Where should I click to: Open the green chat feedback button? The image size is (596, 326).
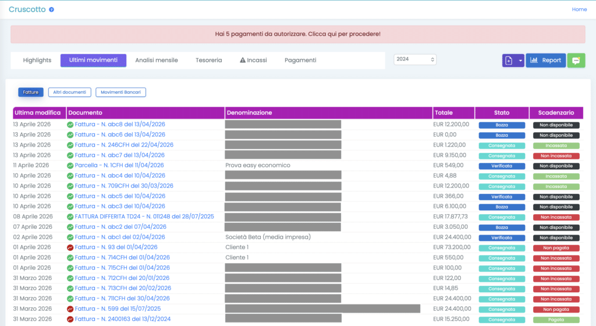coord(576,61)
